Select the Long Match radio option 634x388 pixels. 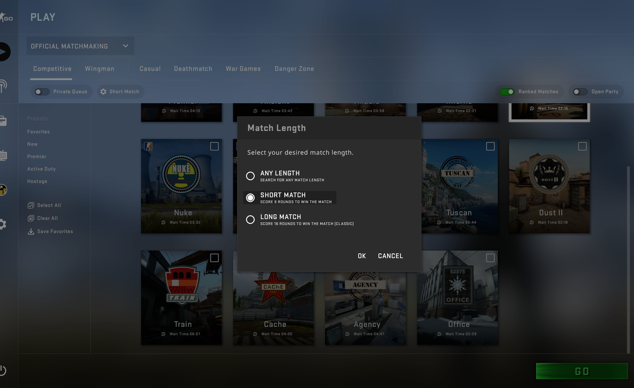pos(250,220)
